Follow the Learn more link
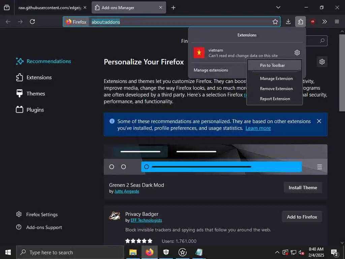 pyautogui.click(x=258, y=128)
